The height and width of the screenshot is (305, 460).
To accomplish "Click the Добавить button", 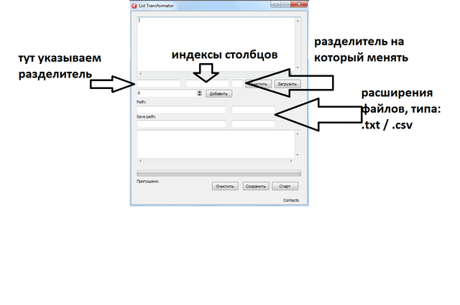I will pyautogui.click(x=218, y=94).
